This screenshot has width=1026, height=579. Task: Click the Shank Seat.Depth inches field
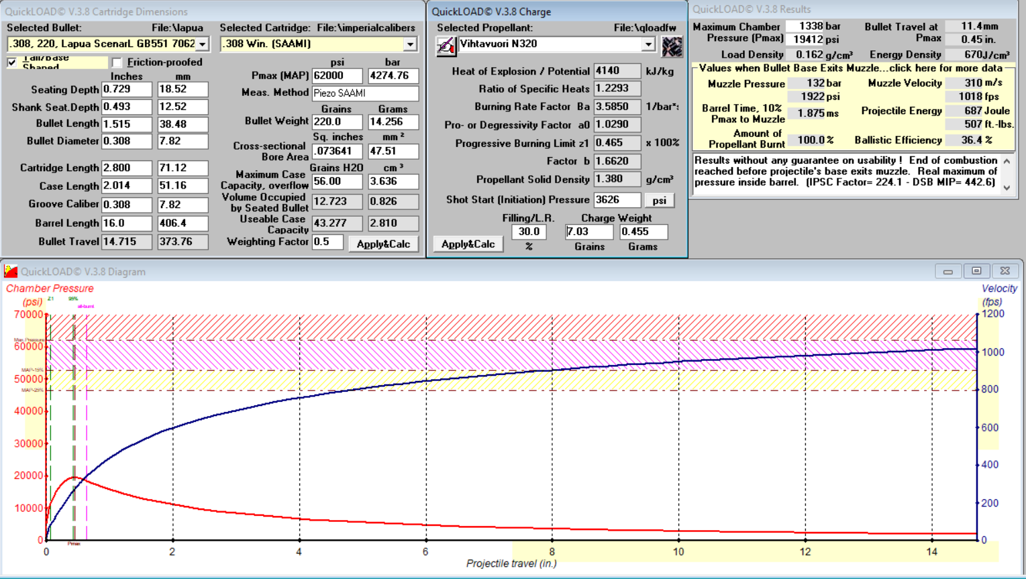(127, 107)
